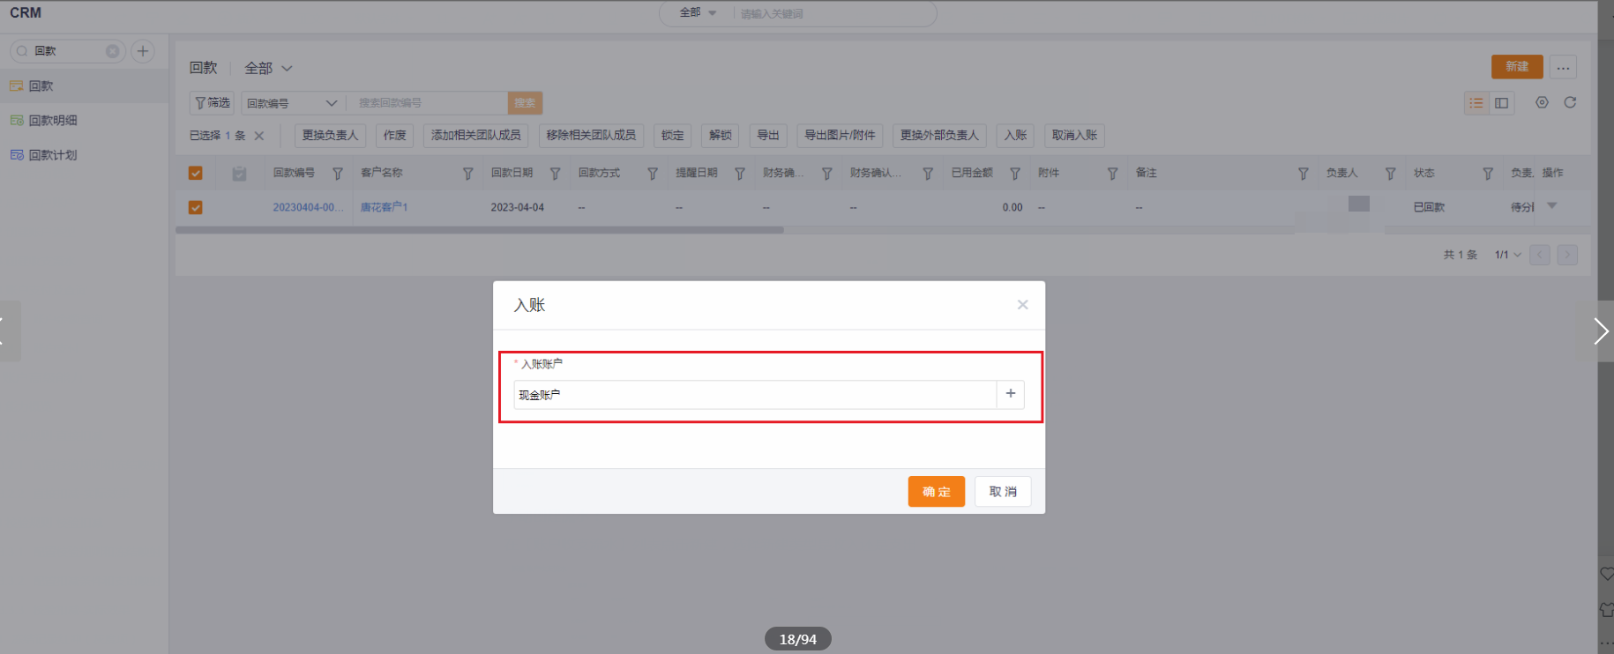
Task: Open the 1/1 page selector dropdown
Action: 1507,255
